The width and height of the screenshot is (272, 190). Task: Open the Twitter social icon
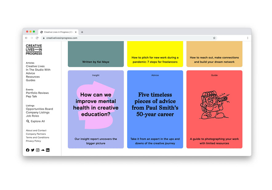tap(33, 150)
